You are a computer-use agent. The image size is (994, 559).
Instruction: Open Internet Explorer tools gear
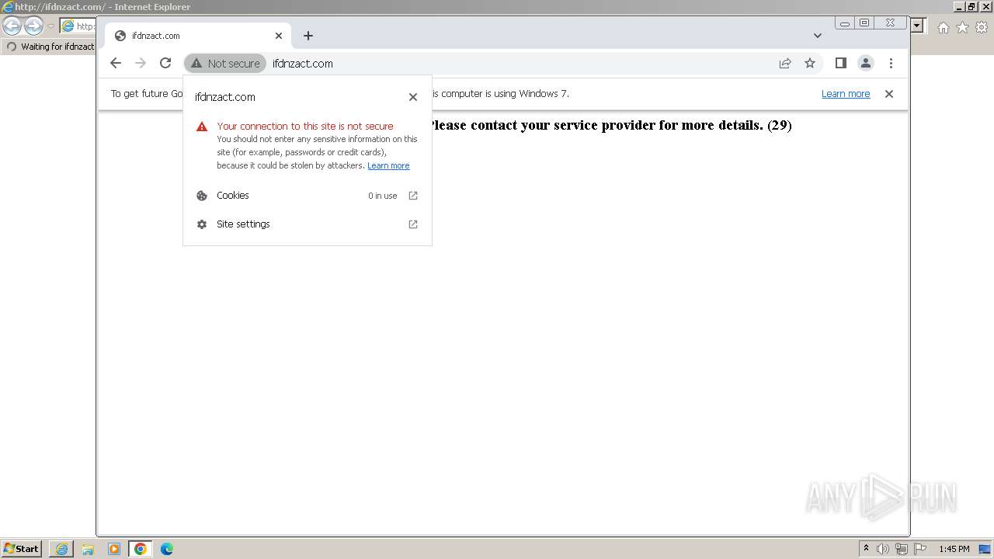pyautogui.click(x=982, y=27)
